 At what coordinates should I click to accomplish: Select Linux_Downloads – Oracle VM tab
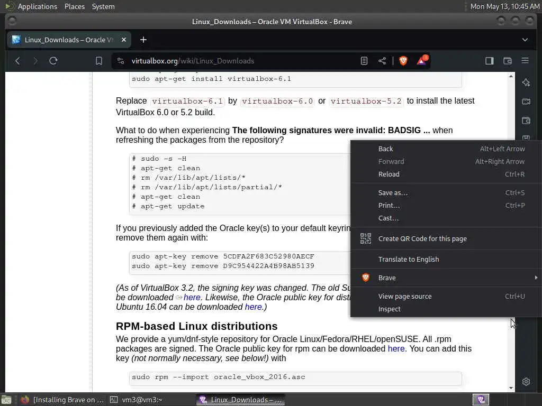pyautogui.click(x=69, y=40)
